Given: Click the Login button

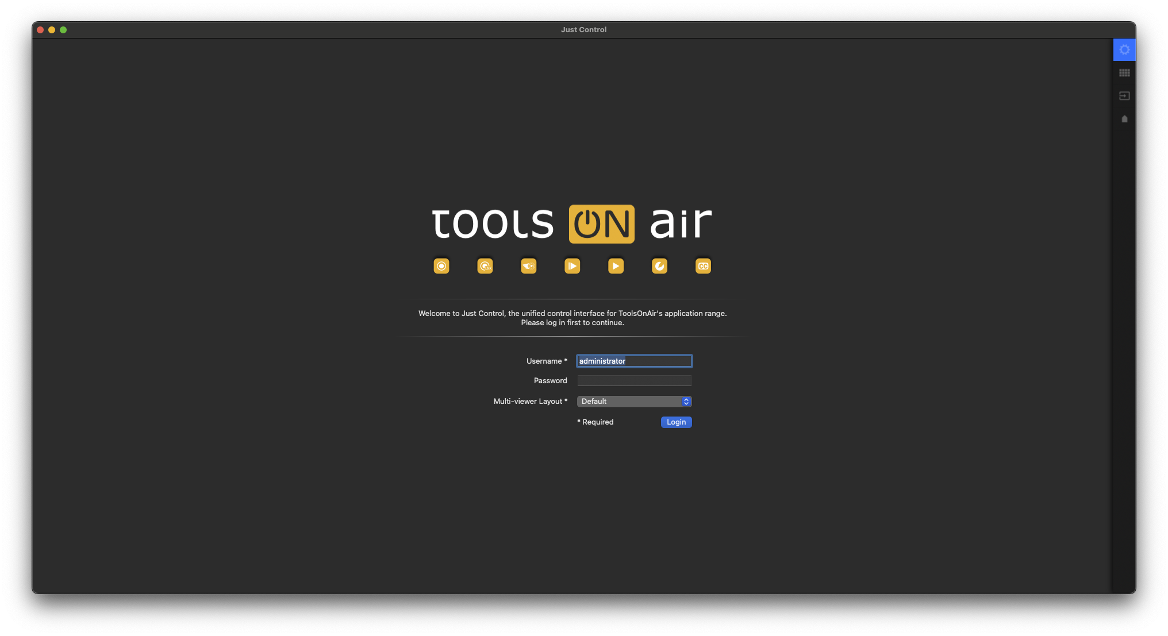Looking at the screenshot, I should point(676,422).
